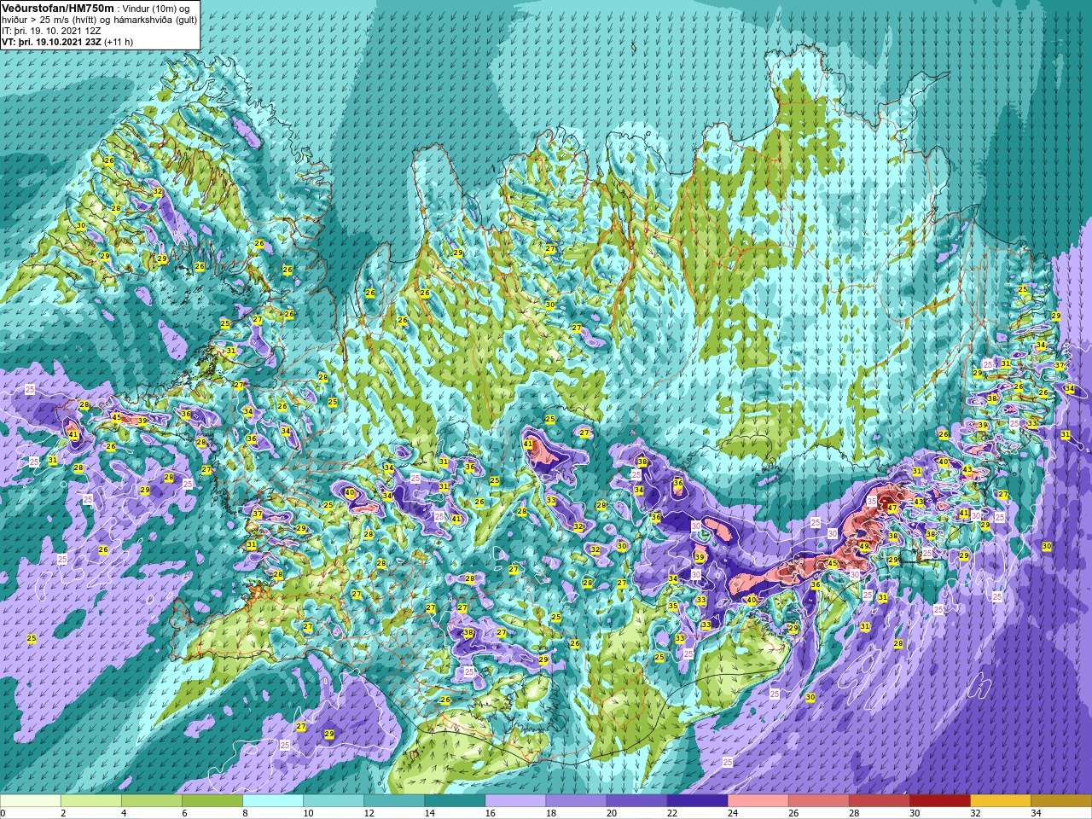The width and height of the screenshot is (1092, 819).
Task: Pick the 20–22 violet legend swatch
Action: [x=636, y=801]
